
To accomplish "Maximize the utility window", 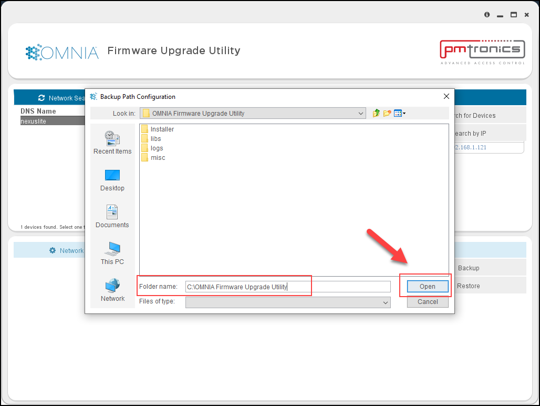I will point(514,15).
